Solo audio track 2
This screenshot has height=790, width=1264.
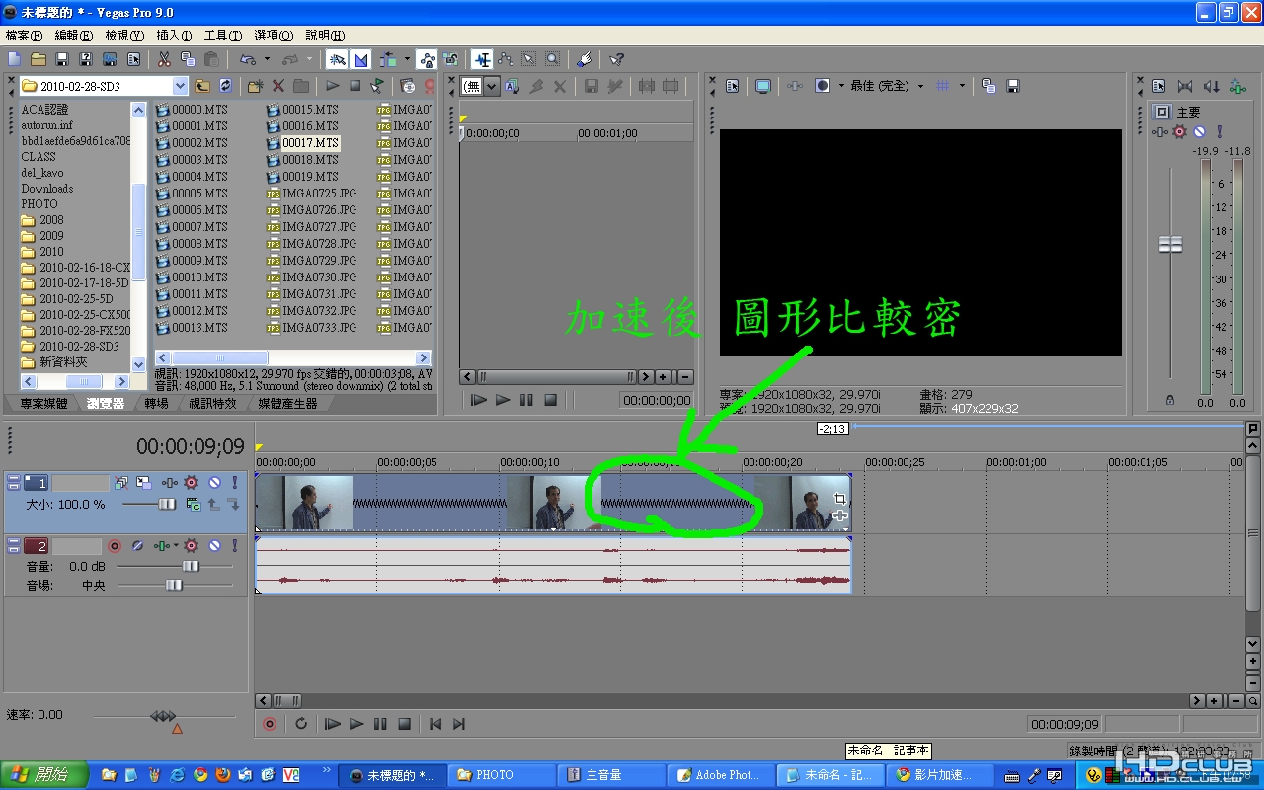tap(234, 545)
